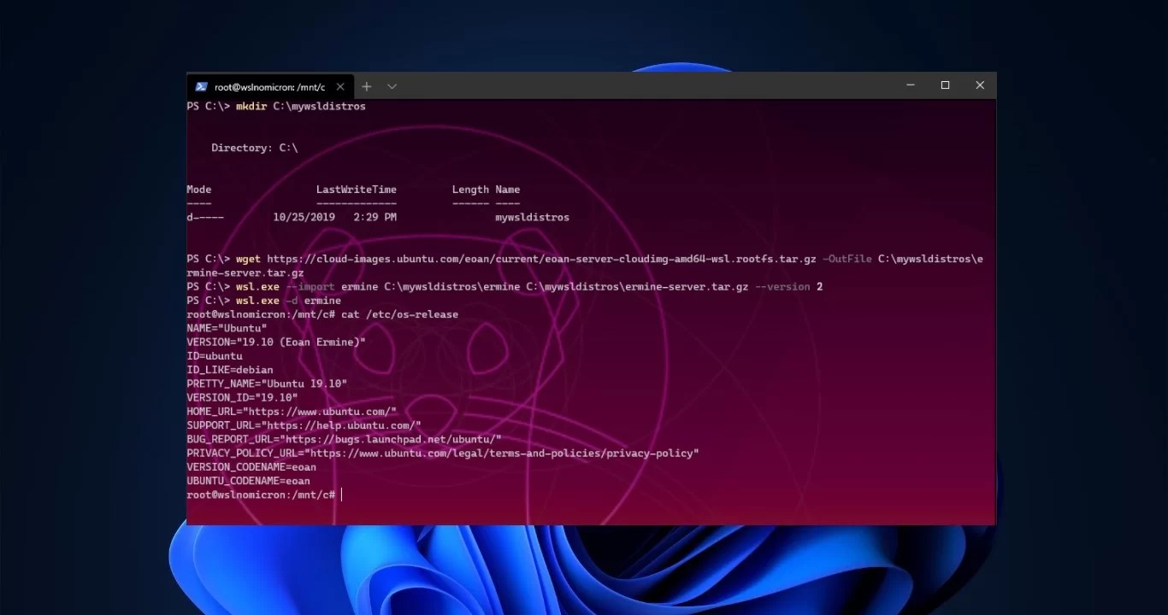The image size is (1168, 615).
Task: Click the blinking cursor at the shell prompt
Action: 341,495
